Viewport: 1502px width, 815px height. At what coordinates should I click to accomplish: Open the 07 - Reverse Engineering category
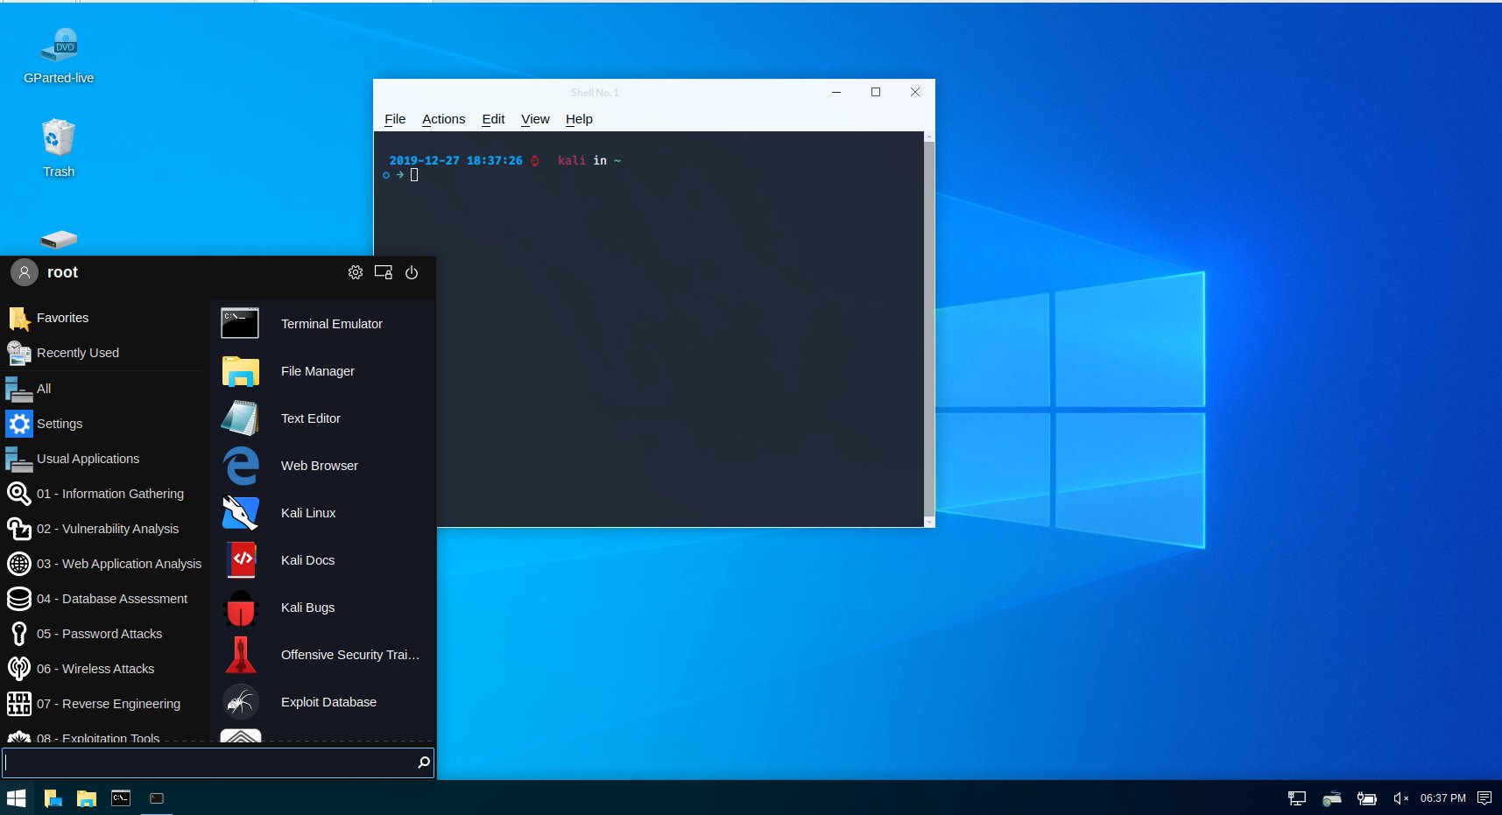[x=105, y=704]
